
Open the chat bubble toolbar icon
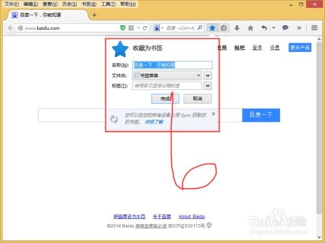[285, 28]
